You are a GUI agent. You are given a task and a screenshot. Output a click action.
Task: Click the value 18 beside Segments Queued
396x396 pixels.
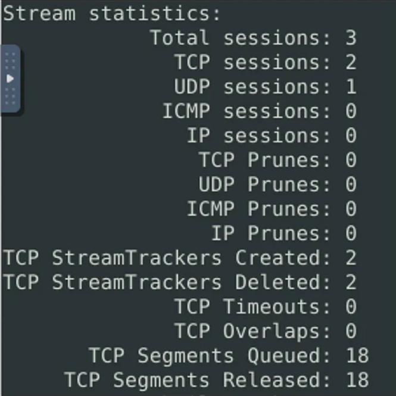click(357, 356)
